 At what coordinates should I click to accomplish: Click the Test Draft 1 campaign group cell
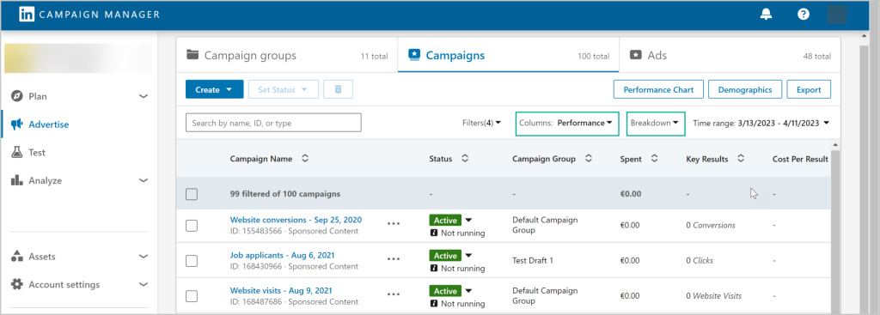[533, 261]
